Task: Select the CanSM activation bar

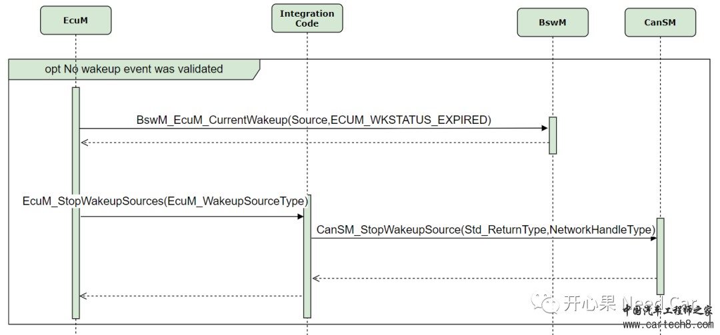Action: pos(660,256)
